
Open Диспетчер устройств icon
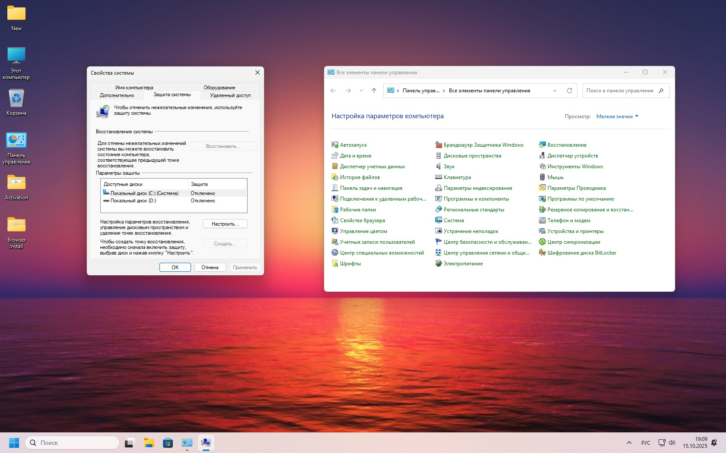pyautogui.click(x=542, y=156)
